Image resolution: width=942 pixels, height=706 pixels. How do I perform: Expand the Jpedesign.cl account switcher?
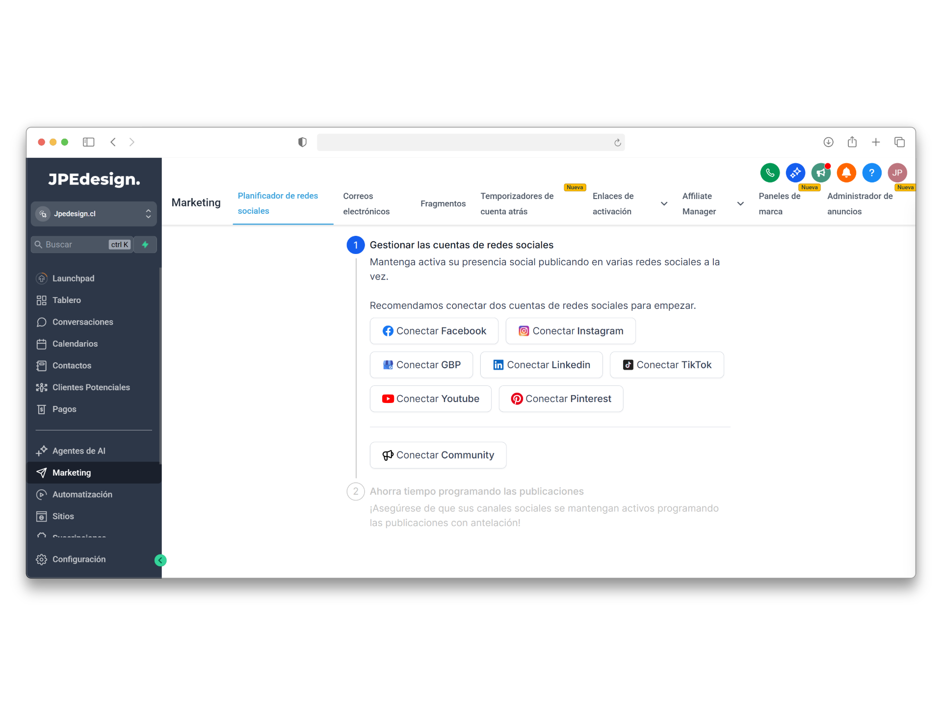(x=94, y=214)
